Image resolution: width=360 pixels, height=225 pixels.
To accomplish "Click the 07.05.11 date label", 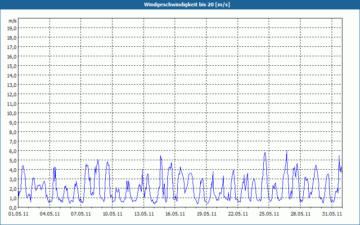I will (x=81, y=214).
